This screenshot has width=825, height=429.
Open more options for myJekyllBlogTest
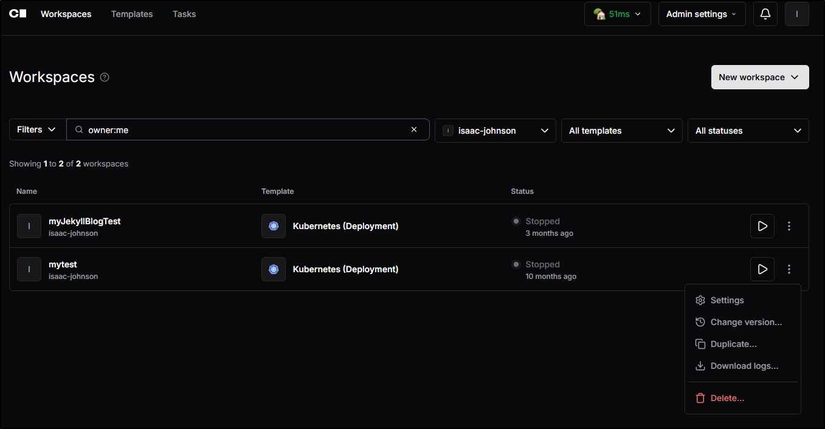[x=789, y=226]
